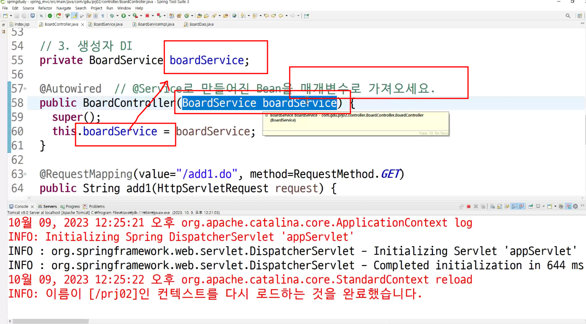Click the Debug bug icon

point(112,16)
